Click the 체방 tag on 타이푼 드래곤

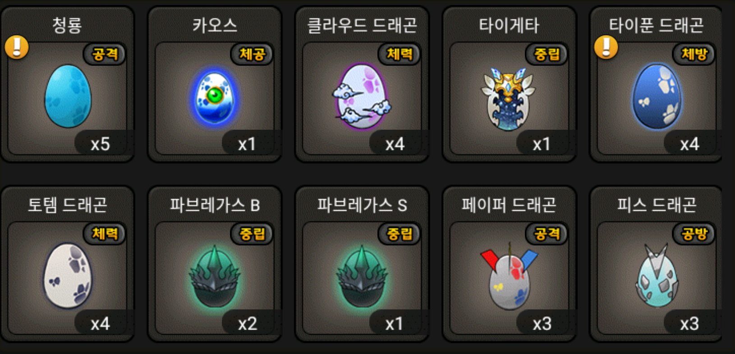(694, 54)
